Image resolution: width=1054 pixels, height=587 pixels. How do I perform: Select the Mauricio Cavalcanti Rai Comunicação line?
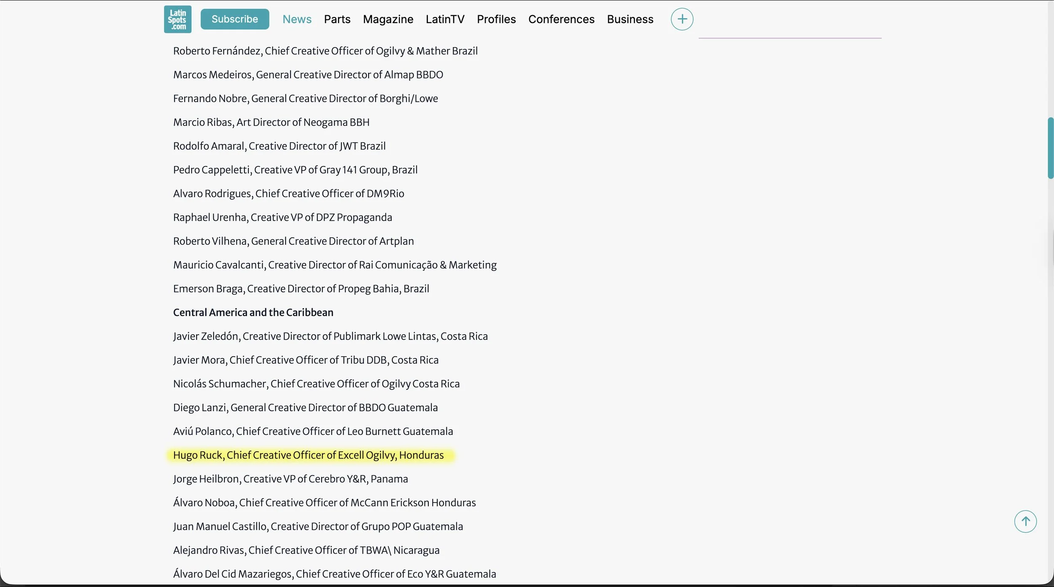(335, 265)
